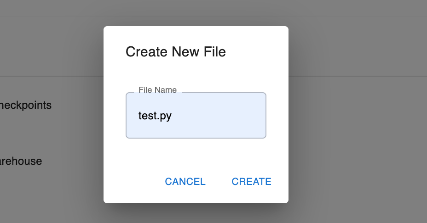Click blank dialog area above the buttons

pos(196,155)
